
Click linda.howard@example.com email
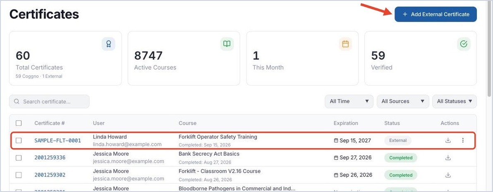click(127, 144)
